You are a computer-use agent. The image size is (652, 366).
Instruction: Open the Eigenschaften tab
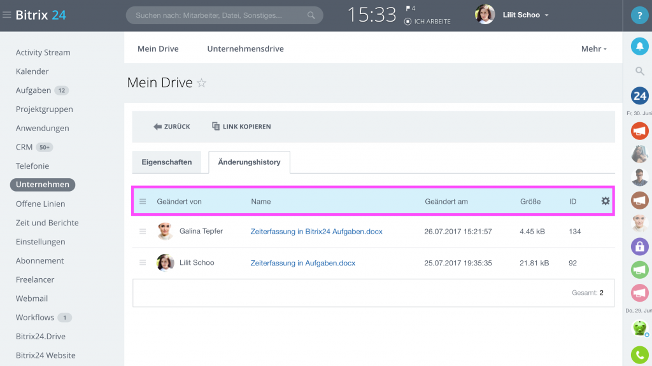[167, 162]
